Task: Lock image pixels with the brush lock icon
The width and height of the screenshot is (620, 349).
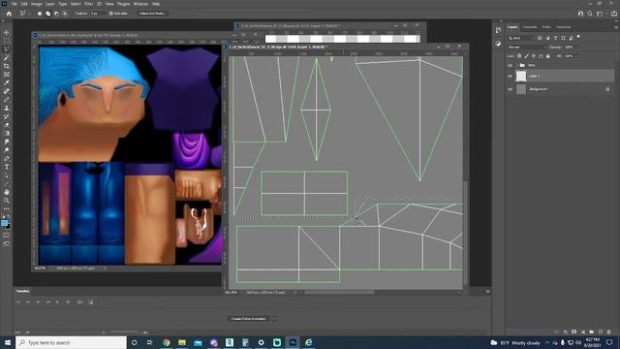Action: coord(526,56)
